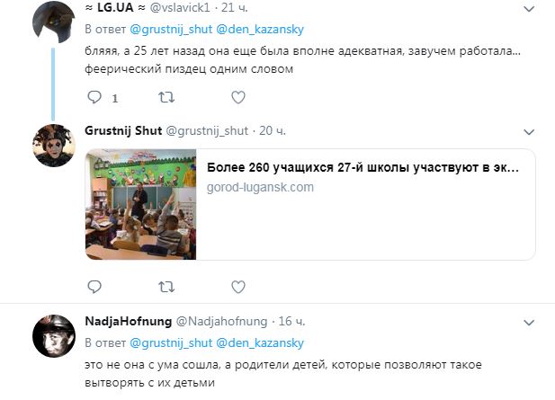Expand options chevron on Grustnij Shut tweet
Viewport: 555px width, 400px height.
click(x=529, y=132)
